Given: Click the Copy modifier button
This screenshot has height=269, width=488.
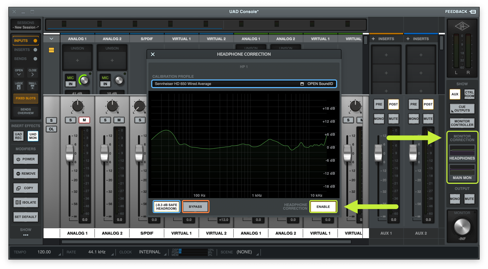Looking at the screenshot, I should point(26,188).
